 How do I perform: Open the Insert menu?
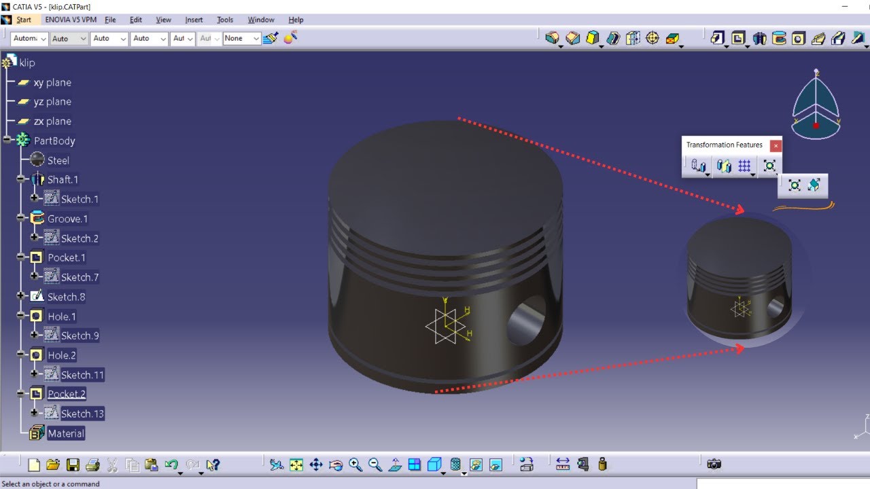click(194, 20)
